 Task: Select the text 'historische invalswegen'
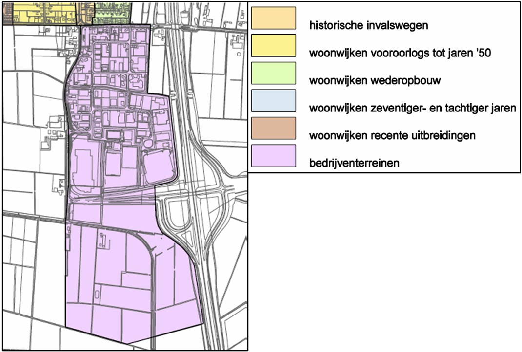point(368,25)
